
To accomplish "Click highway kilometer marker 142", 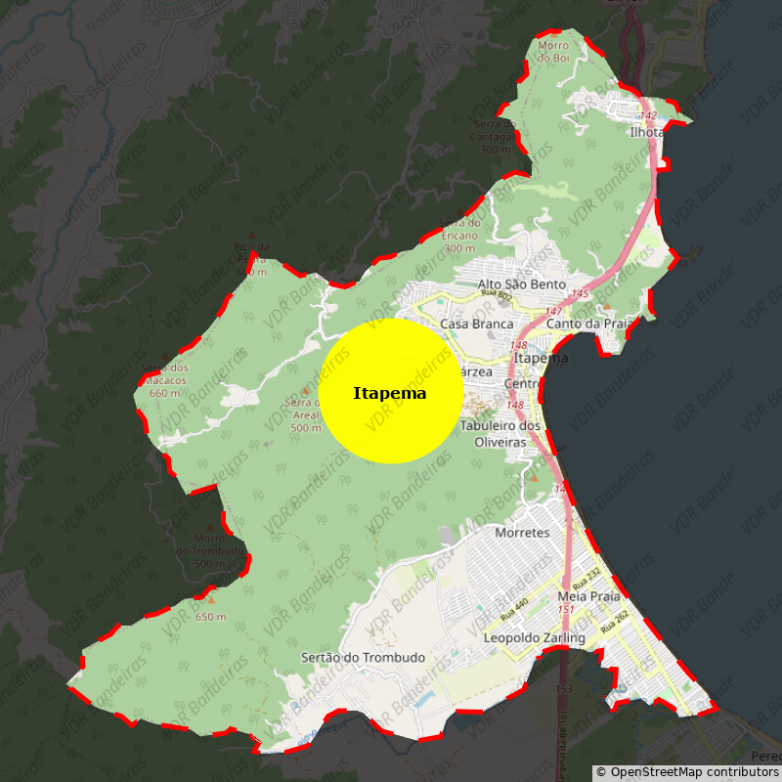I will point(648,115).
